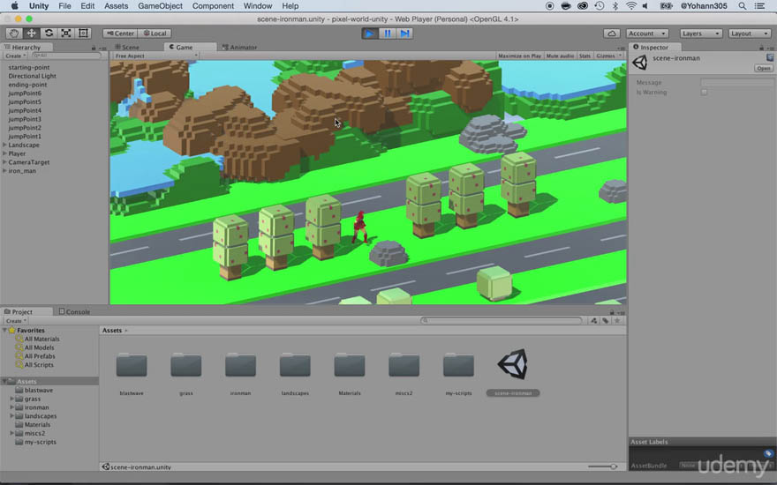The height and width of the screenshot is (485, 777).
Task: Open the Apple menu
Action: point(14,6)
